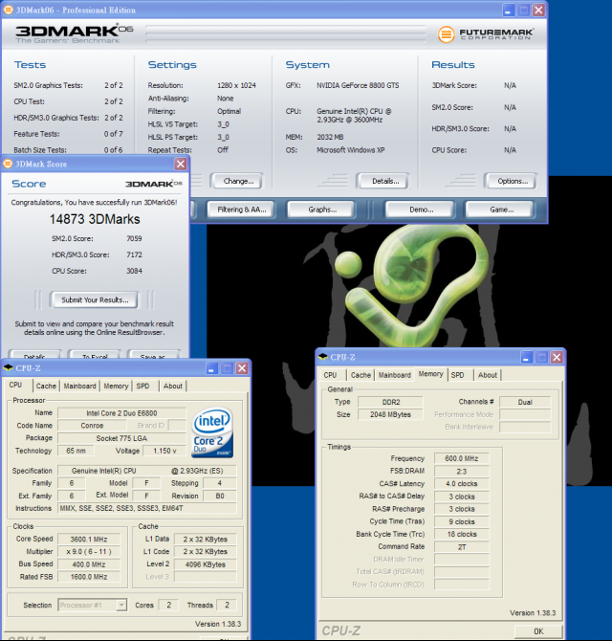Open SPD tab in left CPU-Z window
Viewport: 612px width, 641px height.
point(143,386)
